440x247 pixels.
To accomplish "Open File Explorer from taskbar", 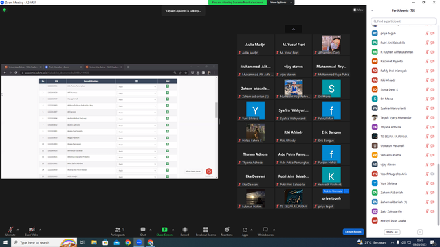I will 94,242.
